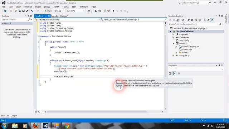Select Solution 'SortDataGridView' root node
The width and height of the screenshot is (229, 129).
pos(190,28)
